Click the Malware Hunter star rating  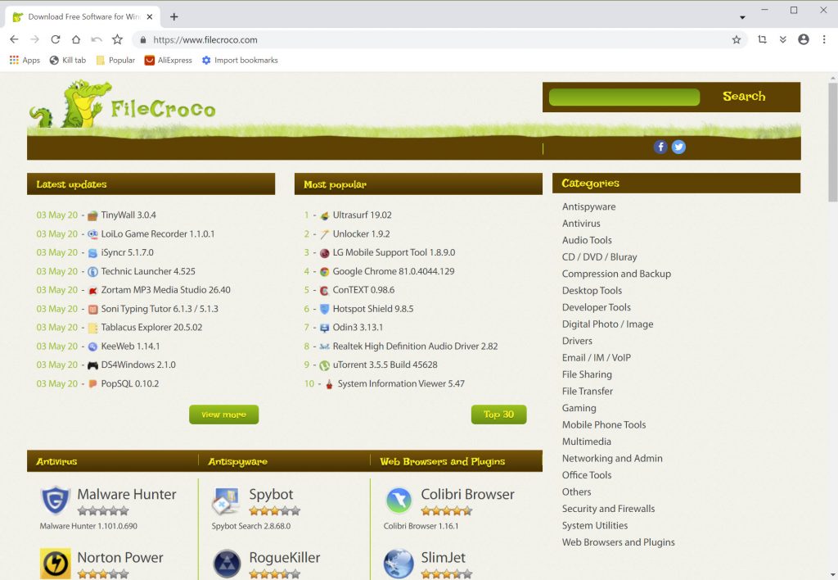[103, 511]
